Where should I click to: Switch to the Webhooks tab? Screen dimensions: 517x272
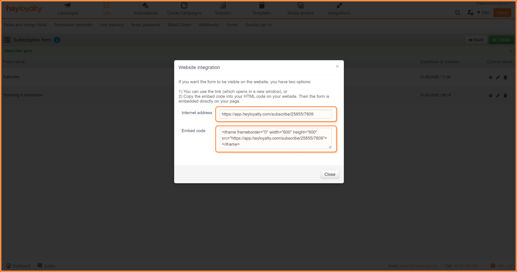[209, 25]
